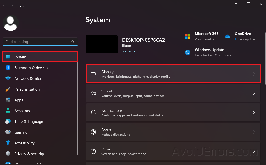Click the Windows Update sync icon
This screenshot has height=165, width=266.
188,52
